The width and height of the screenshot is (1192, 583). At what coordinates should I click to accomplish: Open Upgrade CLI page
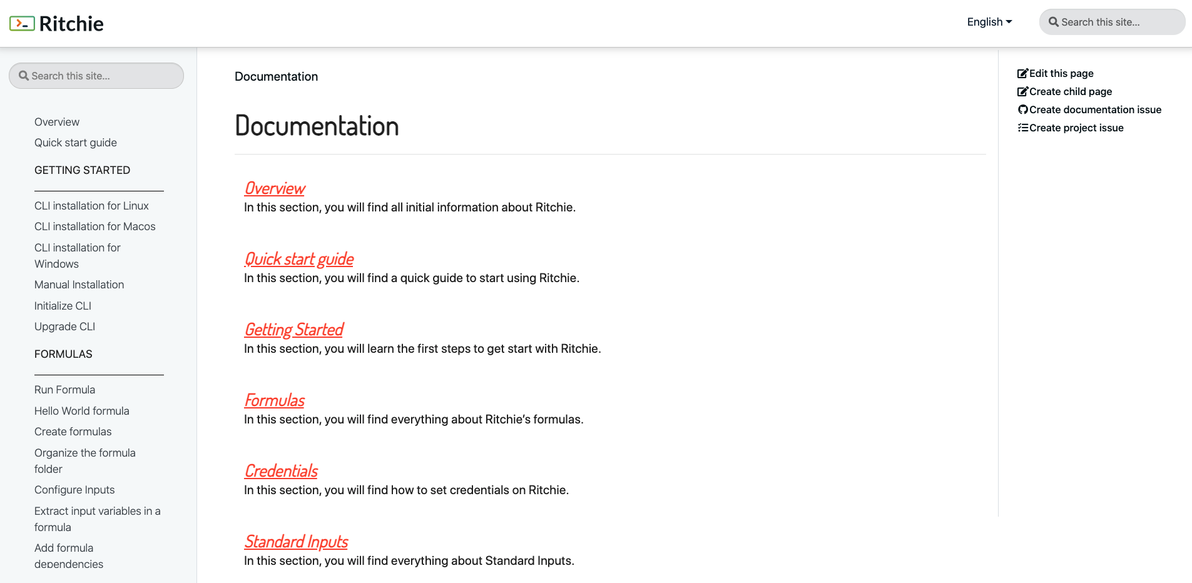pos(65,327)
